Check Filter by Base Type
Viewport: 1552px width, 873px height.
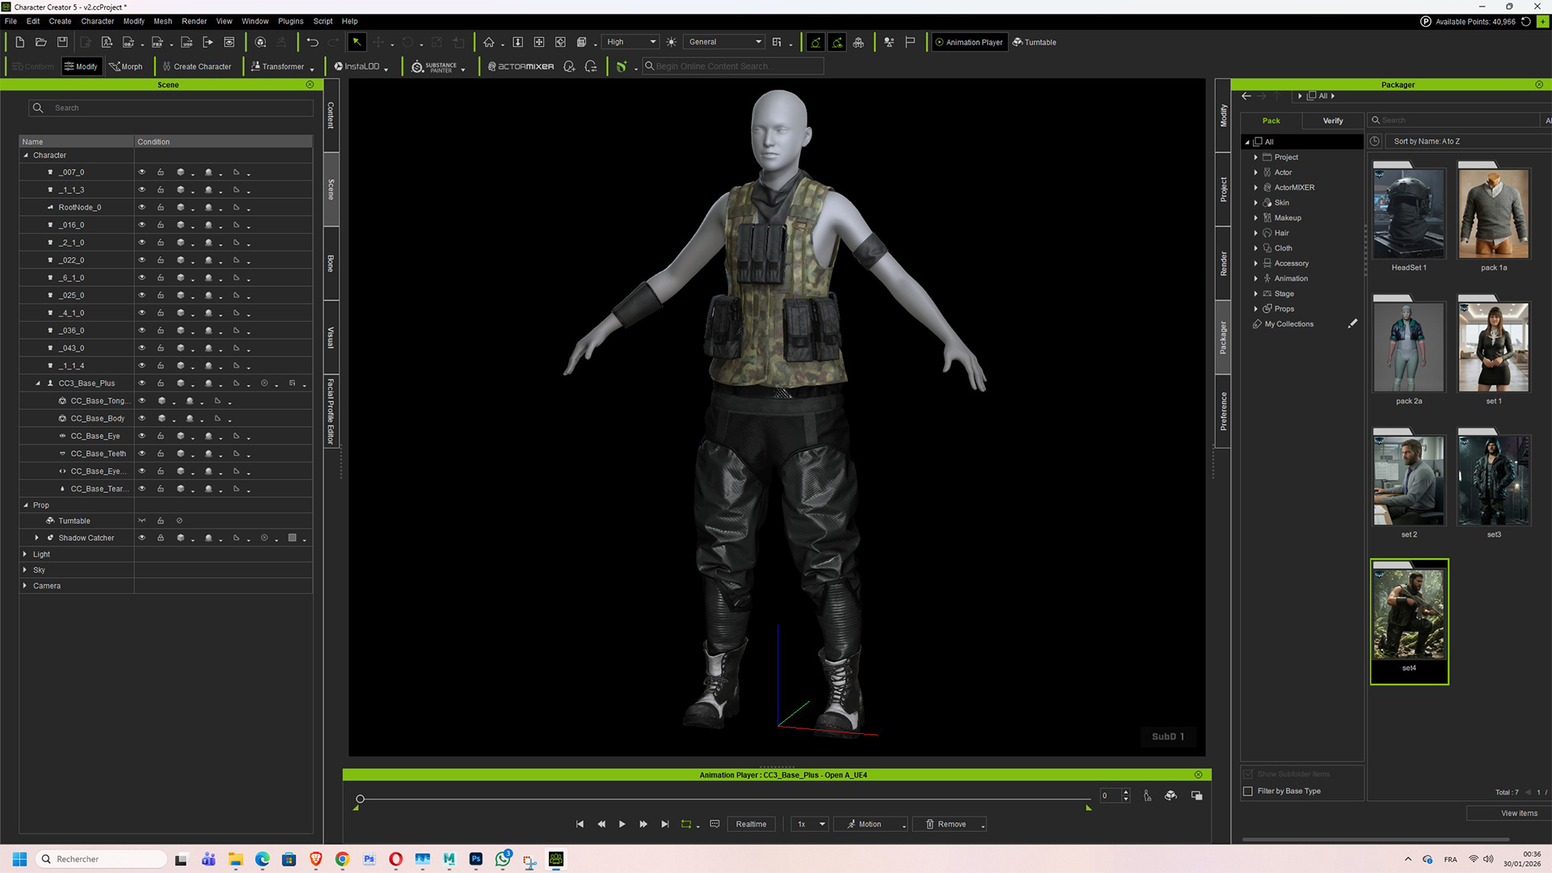point(1248,791)
